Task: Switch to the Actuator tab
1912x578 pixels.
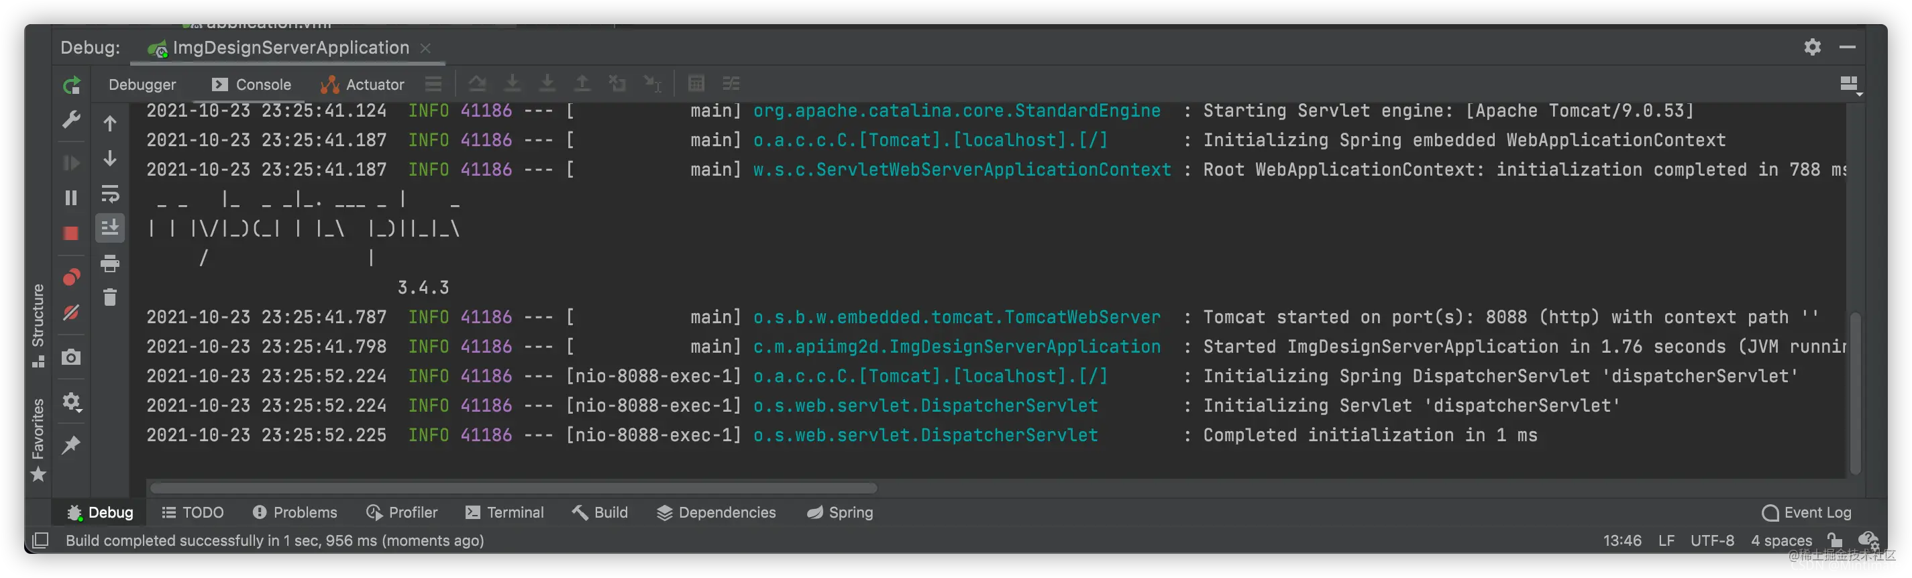Action: coord(362,84)
